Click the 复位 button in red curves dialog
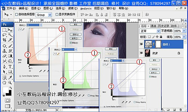This screenshot has width=188, height=112. 76,24
